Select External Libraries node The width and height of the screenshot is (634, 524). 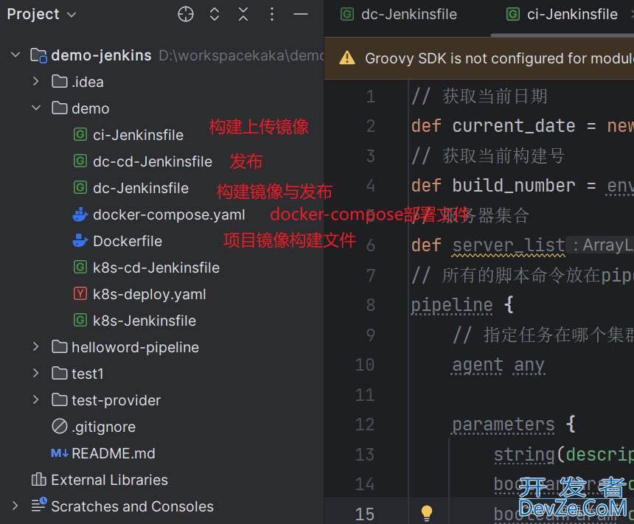pos(109,480)
